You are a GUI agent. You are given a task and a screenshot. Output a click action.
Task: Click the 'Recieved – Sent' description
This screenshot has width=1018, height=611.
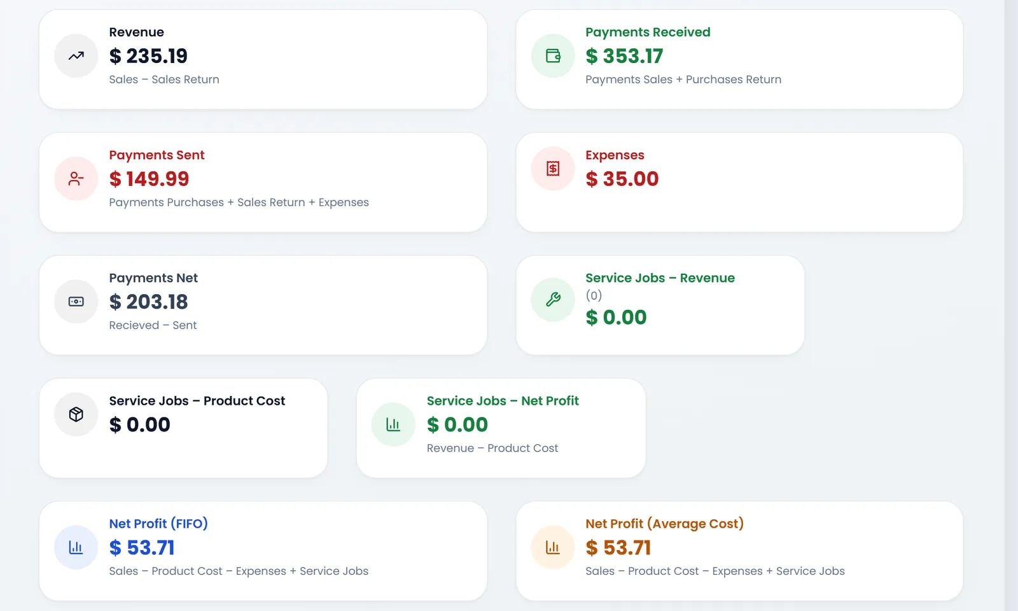[x=153, y=325]
